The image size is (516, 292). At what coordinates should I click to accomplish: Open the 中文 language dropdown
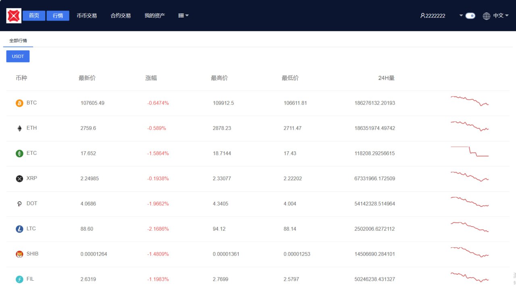pos(501,16)
